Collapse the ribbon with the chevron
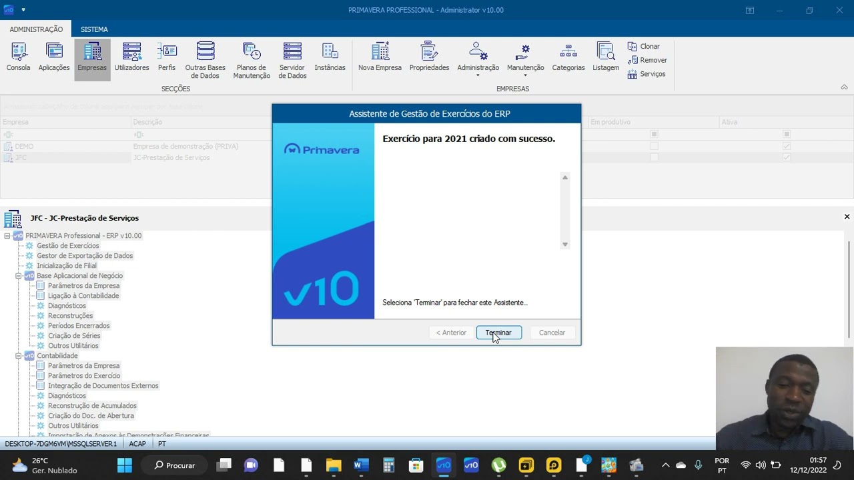Viewport: 854px width, 480px height. tap(844, 87)
